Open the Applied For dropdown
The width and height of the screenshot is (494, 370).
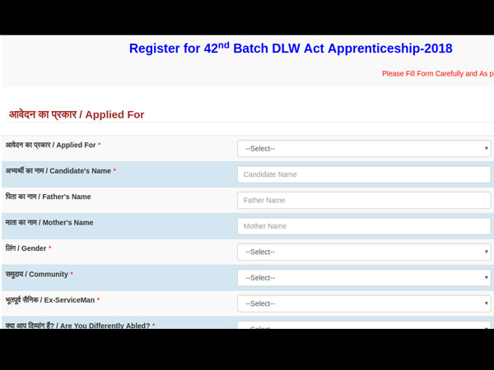click(364, 149)
